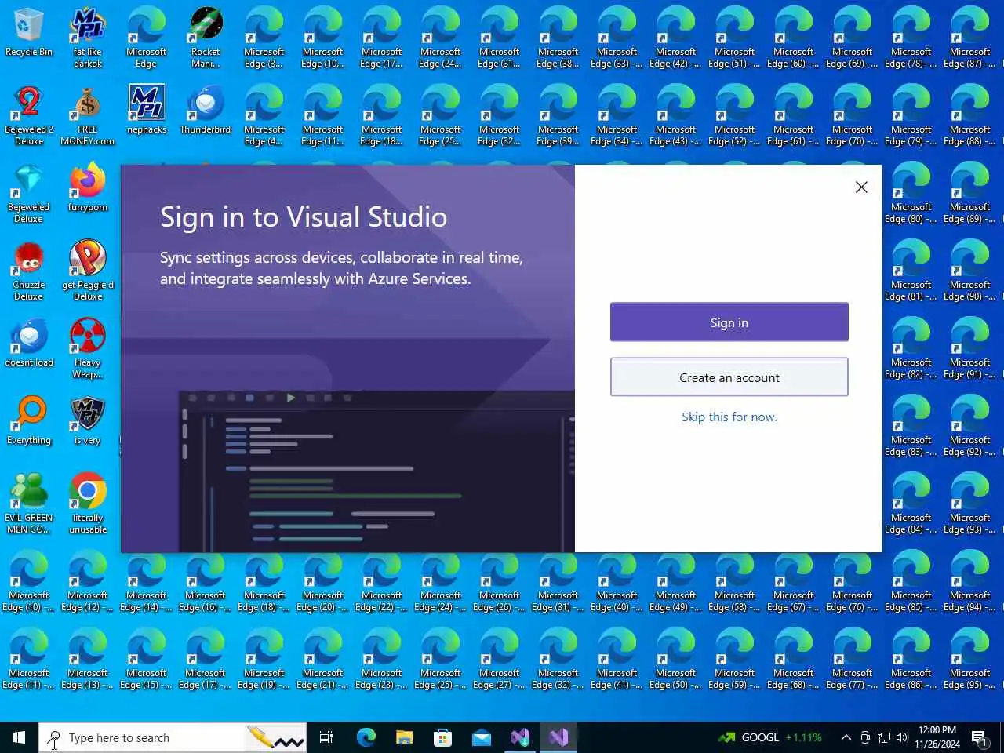Select the Microsoft Edge (60) shortcut
1004x753 pixels.
point(794,38)
